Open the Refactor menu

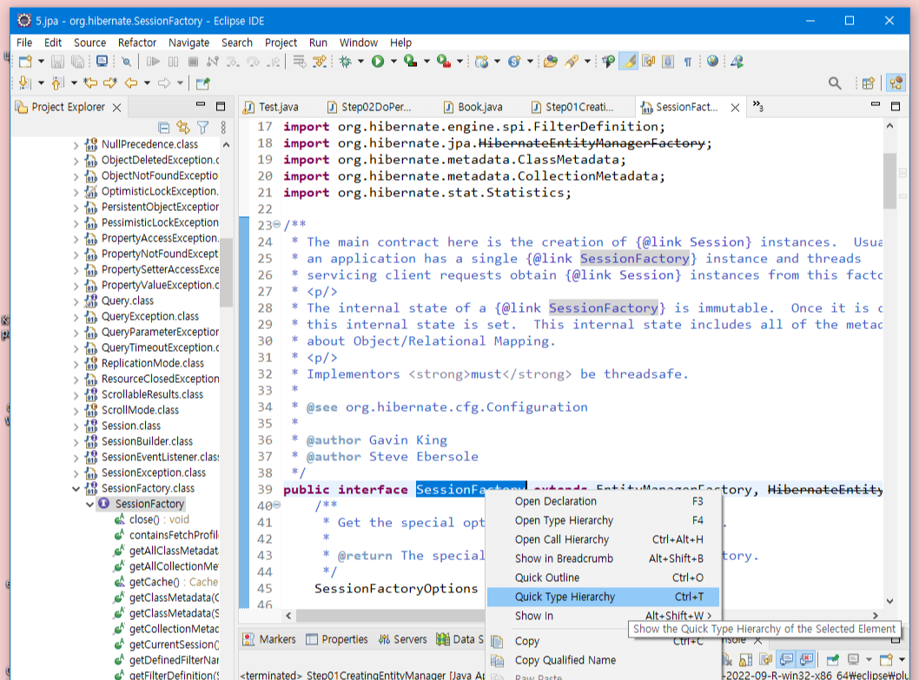pos(136,43)
